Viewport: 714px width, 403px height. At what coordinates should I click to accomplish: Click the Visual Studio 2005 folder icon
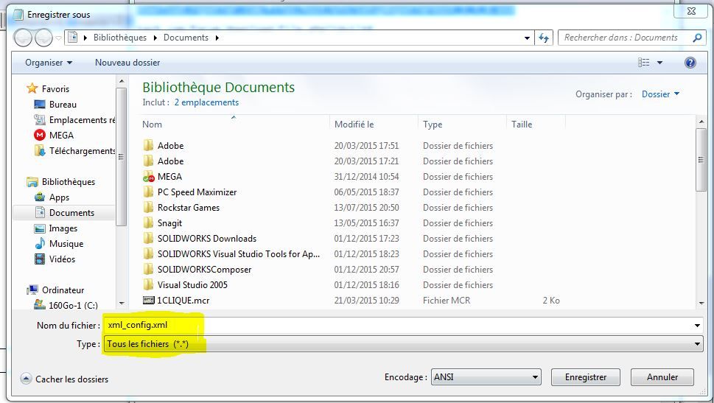[x=148, y=285]
